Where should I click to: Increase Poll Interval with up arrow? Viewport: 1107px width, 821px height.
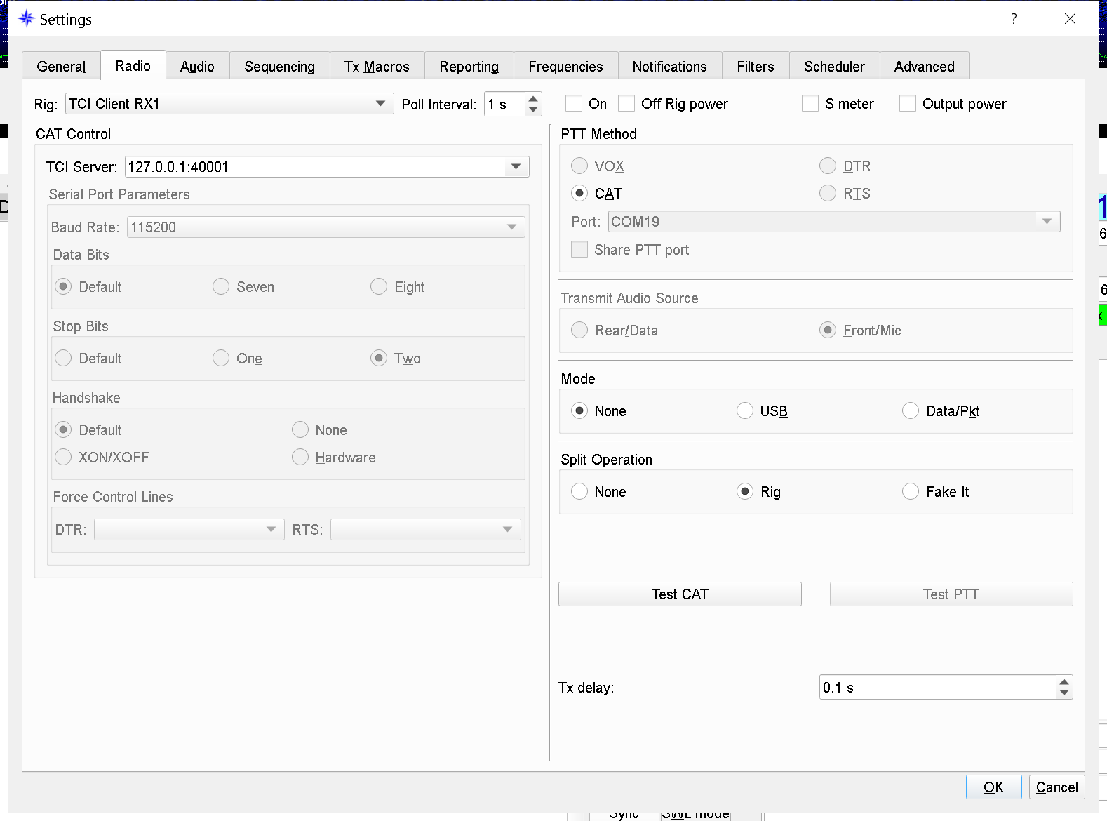click(x=533, y=99)
